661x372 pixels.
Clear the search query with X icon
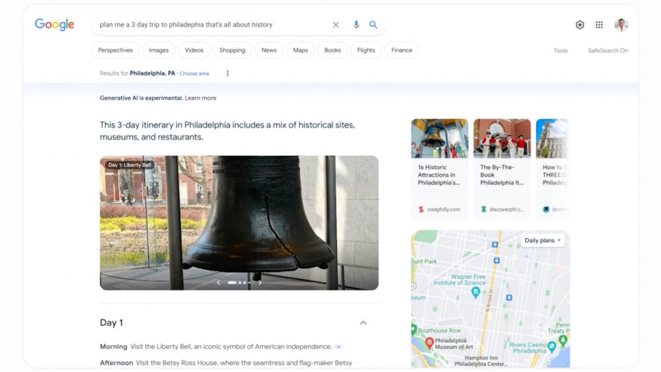coord(336,25)
